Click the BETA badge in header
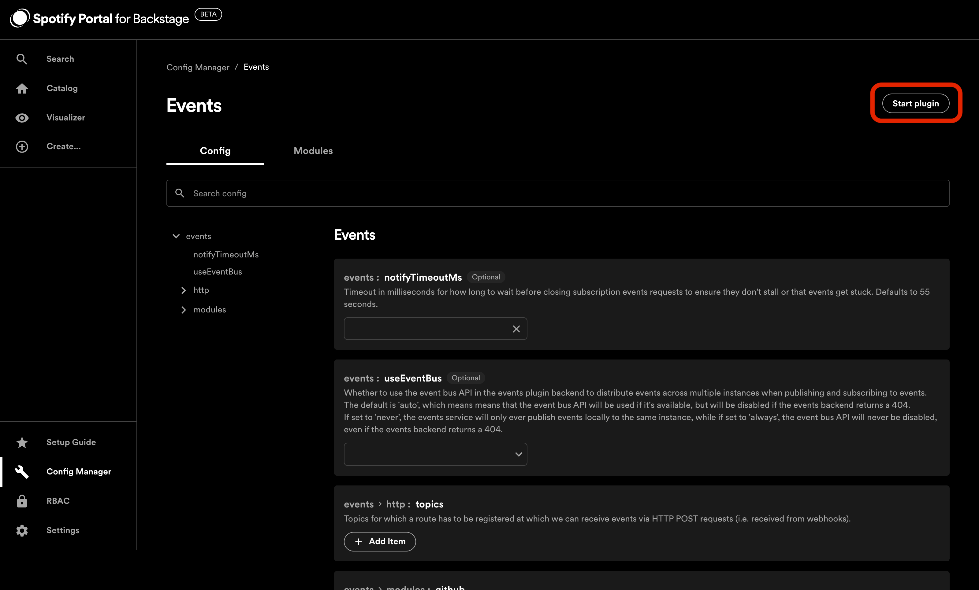The image size is (979, 590). [x=208, y=14]
